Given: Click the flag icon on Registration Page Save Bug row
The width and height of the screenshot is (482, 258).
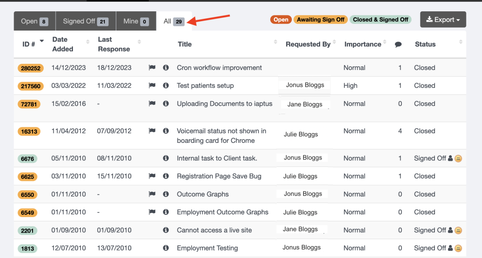Looking at the screenshot, I should (152, 176).
